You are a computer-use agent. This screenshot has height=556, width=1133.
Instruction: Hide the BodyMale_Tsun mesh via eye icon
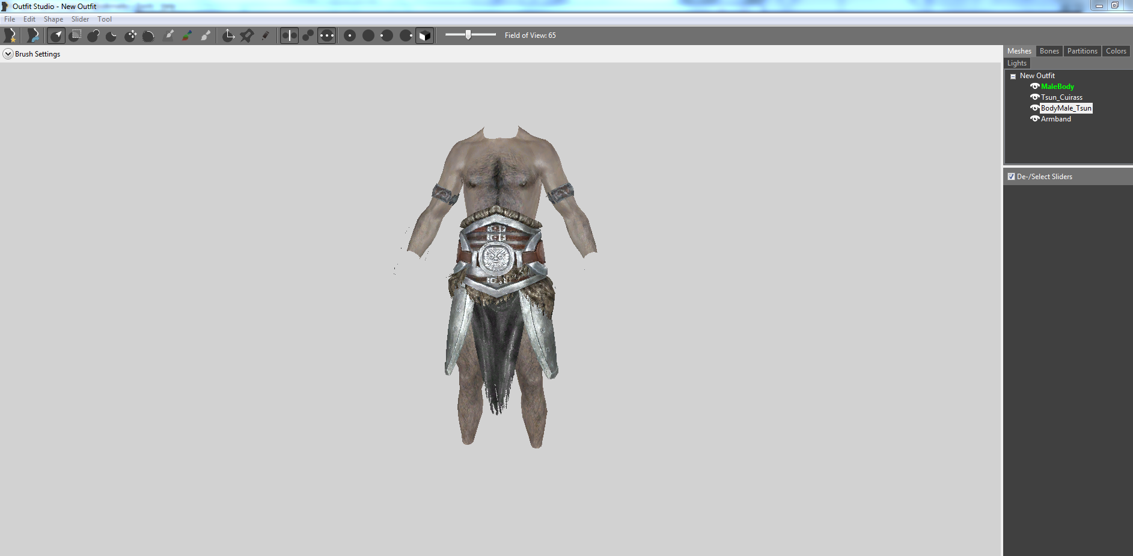(1034, 108)
